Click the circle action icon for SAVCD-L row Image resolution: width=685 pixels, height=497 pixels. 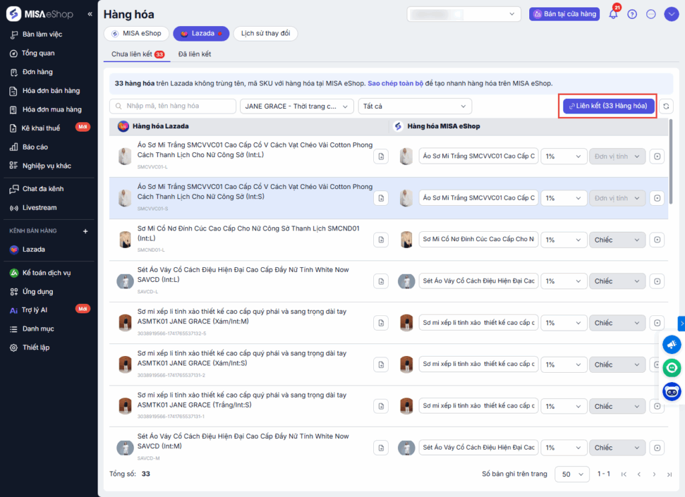(x=657, y=281)
